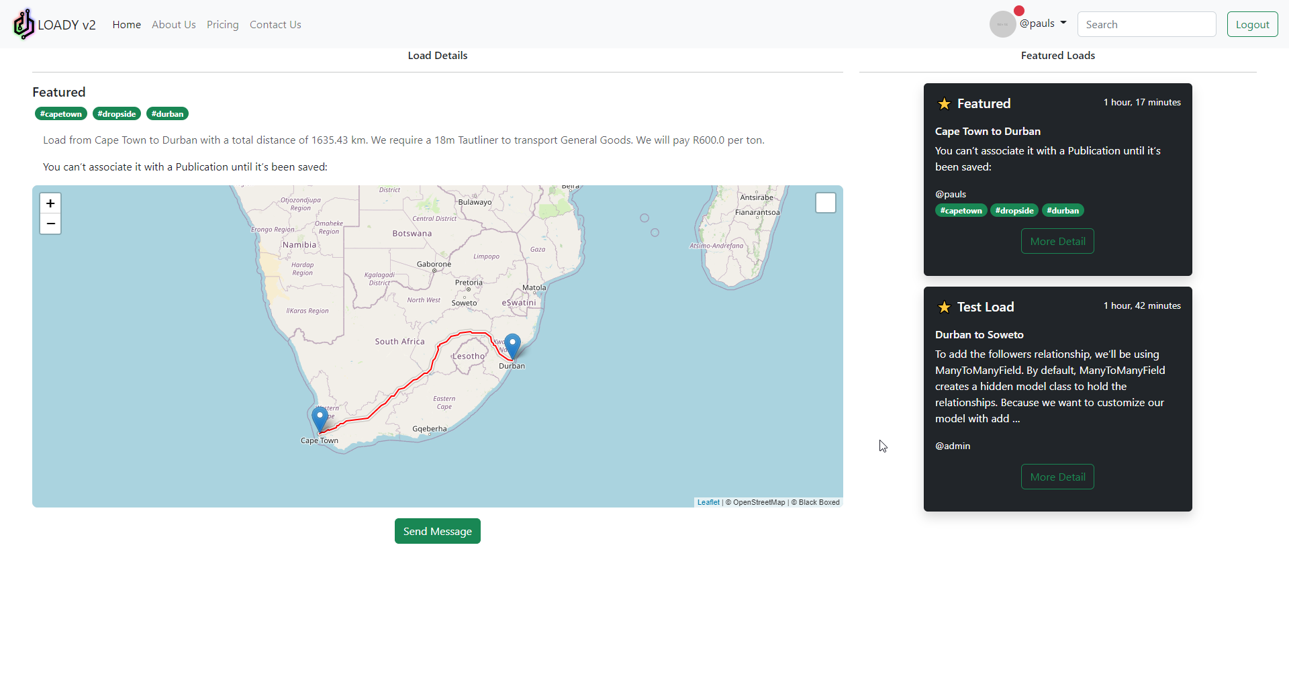Click the Durban map marker
This screenshot has height=676, width=1289.
tap(512, 346)
